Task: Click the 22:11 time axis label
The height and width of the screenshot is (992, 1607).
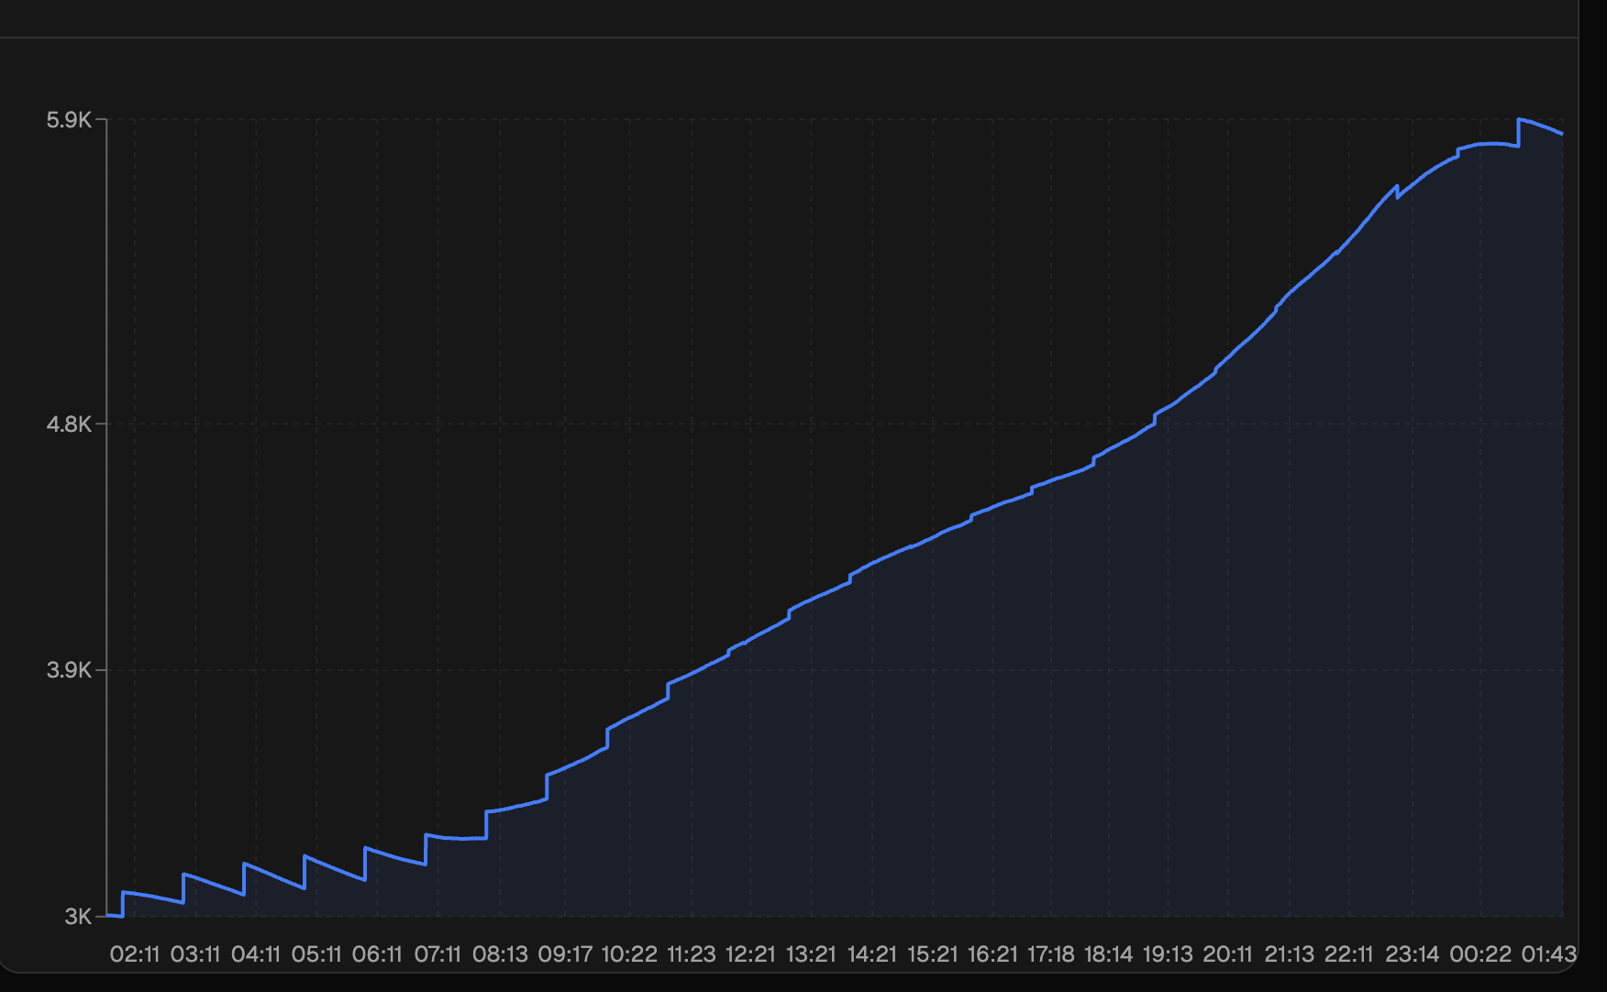Action: pos(1348,954)
